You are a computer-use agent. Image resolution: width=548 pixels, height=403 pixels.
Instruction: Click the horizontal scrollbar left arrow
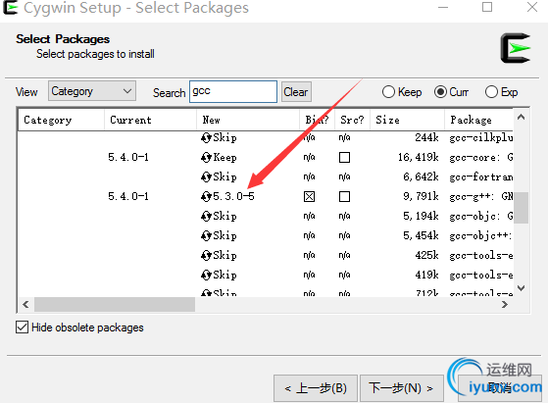25,304
